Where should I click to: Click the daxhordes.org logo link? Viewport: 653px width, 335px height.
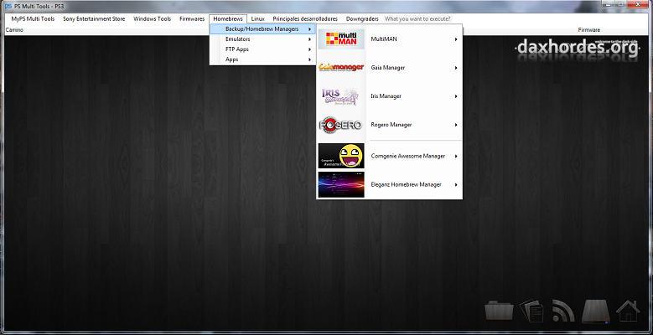577,49
